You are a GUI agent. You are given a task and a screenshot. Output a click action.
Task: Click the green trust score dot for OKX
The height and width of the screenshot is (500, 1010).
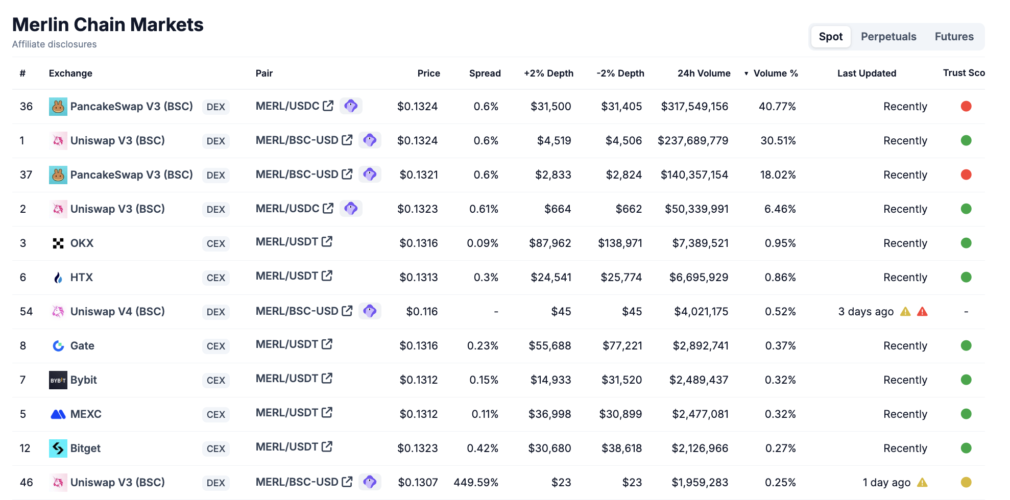(966, 243)
